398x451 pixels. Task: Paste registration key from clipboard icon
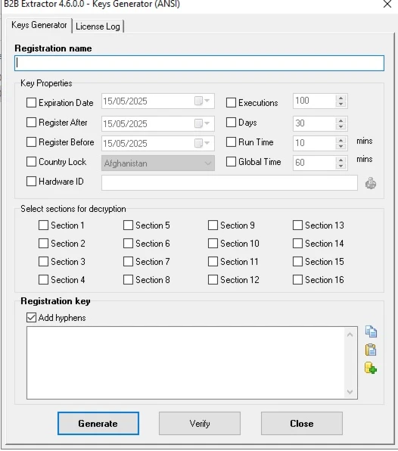pos(371,350)
